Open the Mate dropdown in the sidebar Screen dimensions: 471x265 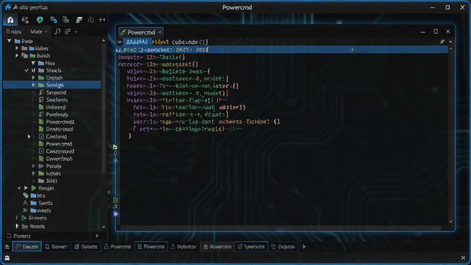tap(39, 32)
